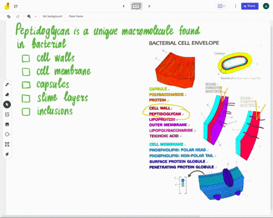Click the "PEPTIDOGLYCAN" label in diagram

pos(165,114)
